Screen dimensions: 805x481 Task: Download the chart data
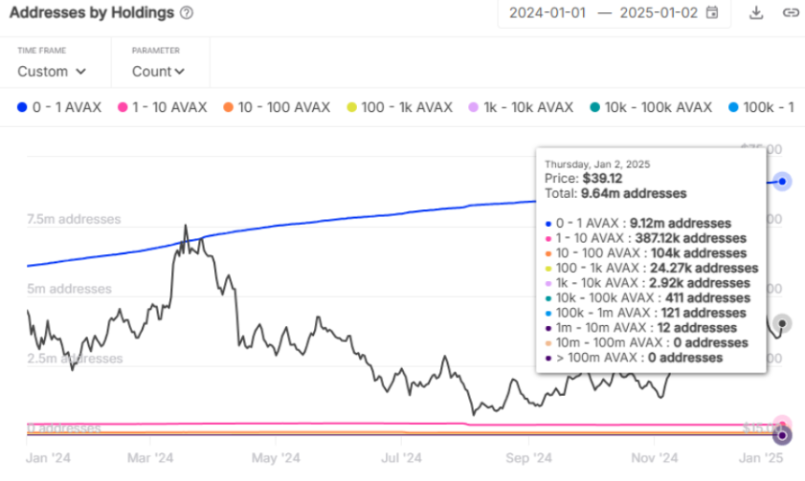coord(756,12)
